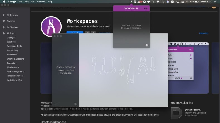The image size is (220, 123).
Task: Click the battery status icon
Action: (x=197, y=2)
